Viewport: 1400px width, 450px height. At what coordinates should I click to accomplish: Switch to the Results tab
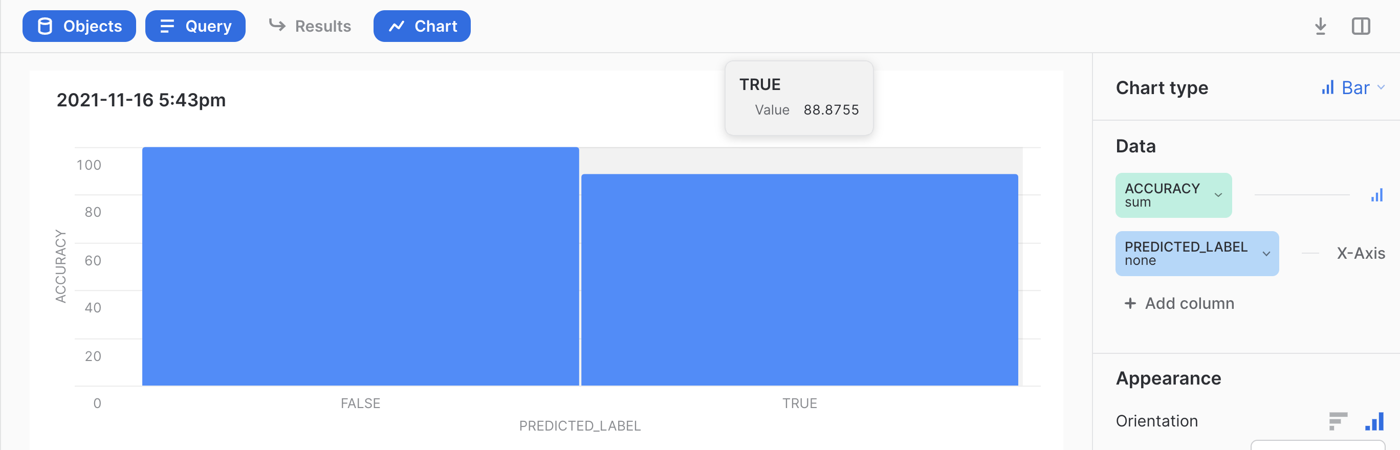[310, 26]
